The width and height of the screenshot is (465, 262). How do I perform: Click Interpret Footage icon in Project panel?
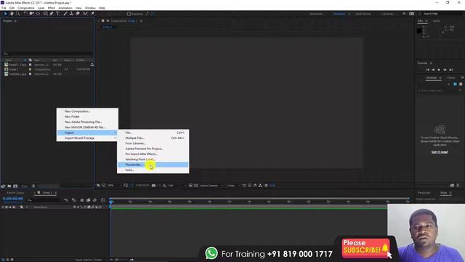coord(3,186)
